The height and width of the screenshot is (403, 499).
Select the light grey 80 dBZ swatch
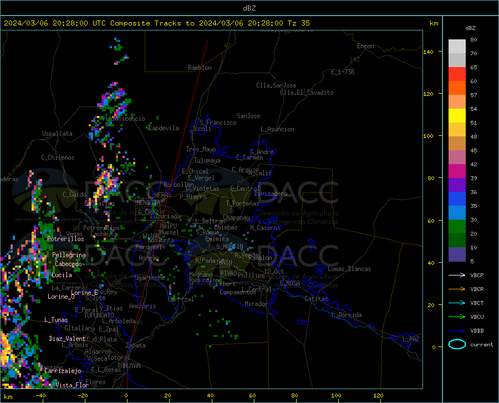(457, 47)
